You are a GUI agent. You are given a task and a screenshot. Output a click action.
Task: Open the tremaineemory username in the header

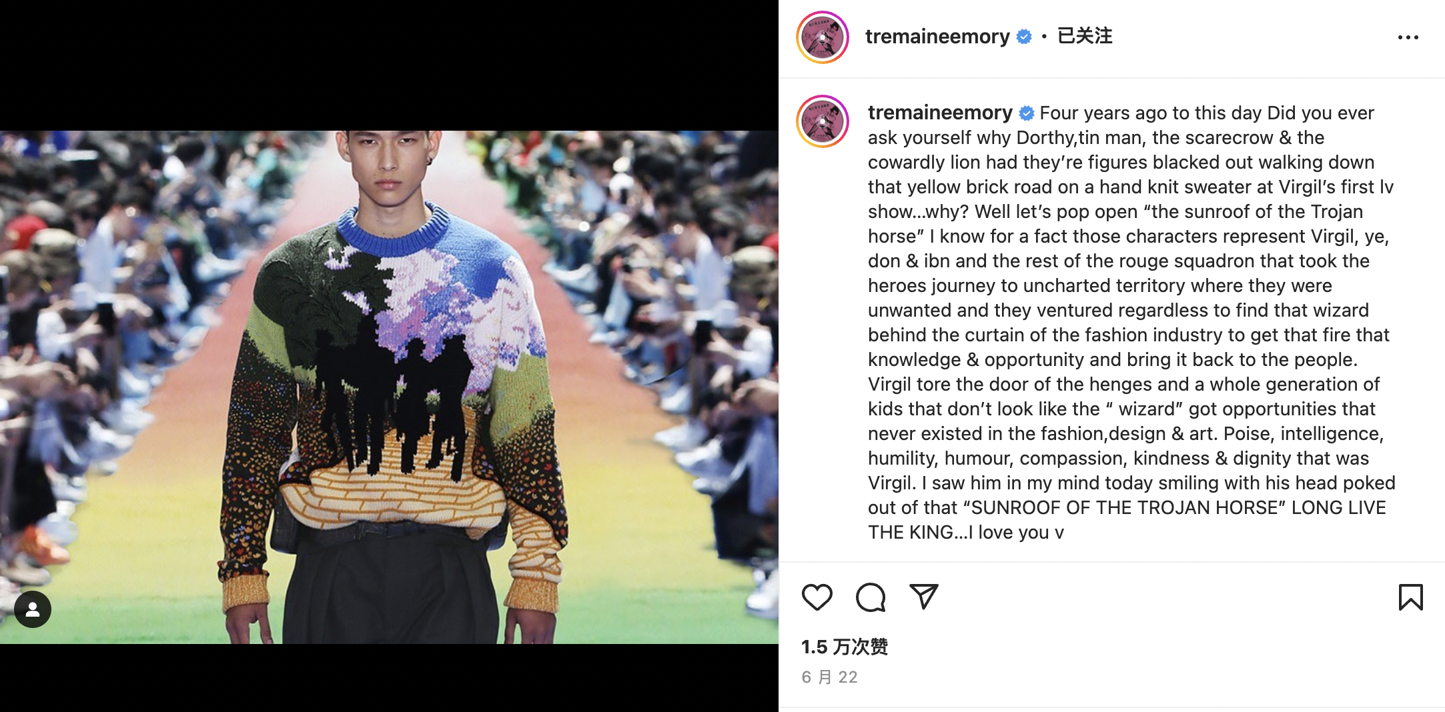[937, 36]
